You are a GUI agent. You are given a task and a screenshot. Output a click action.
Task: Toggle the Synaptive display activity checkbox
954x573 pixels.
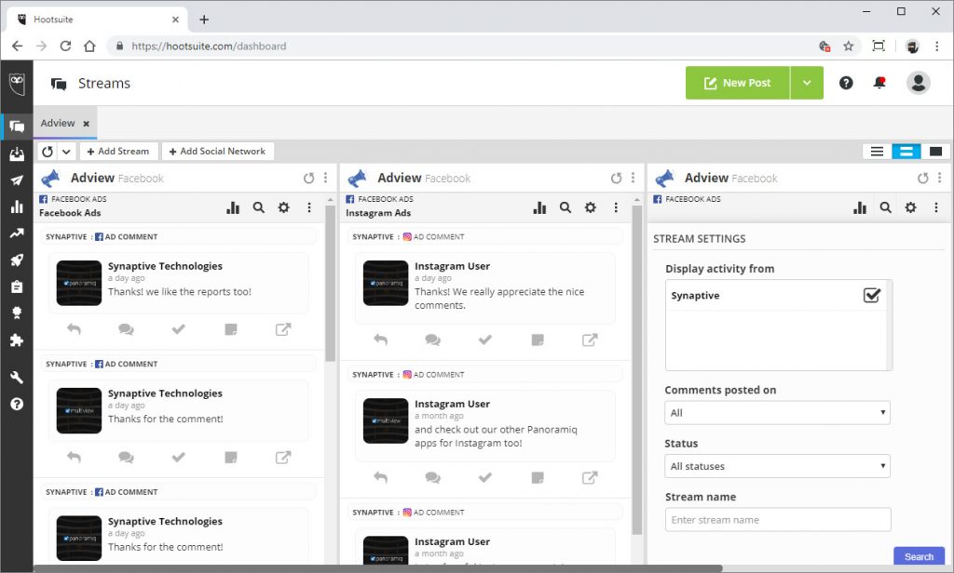pos(871,295)
